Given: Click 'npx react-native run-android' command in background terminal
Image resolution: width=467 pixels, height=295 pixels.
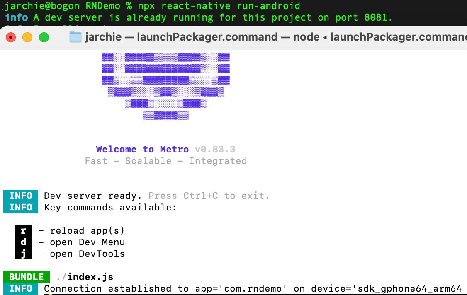Looking at the screenshot, I should point(219,6).
